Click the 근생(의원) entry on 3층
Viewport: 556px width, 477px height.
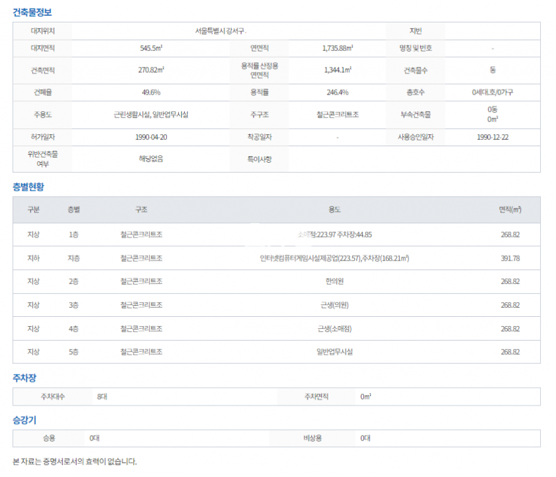tap(334, 305)
